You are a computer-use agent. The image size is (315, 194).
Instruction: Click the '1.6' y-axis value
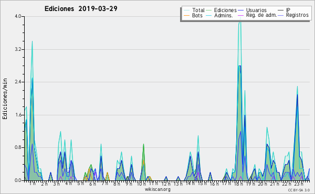point(18,115)
